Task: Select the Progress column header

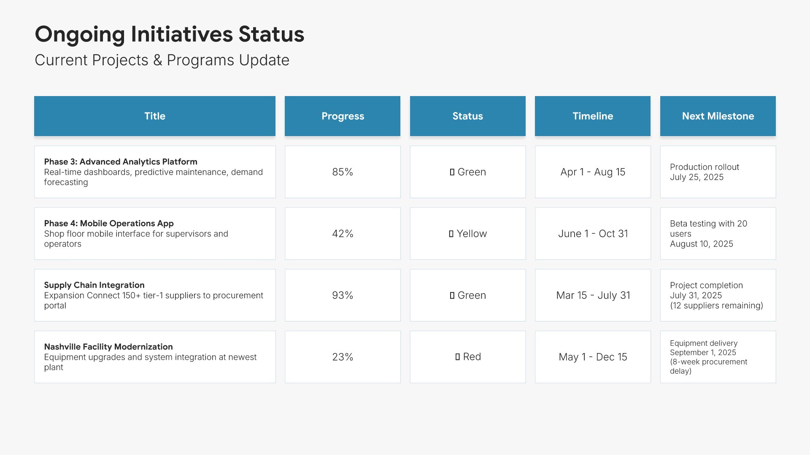Action: [342, 116]
